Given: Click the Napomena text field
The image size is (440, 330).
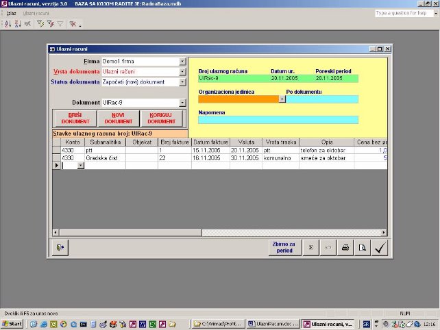Looking at the screenshot, I should point(278,120).
